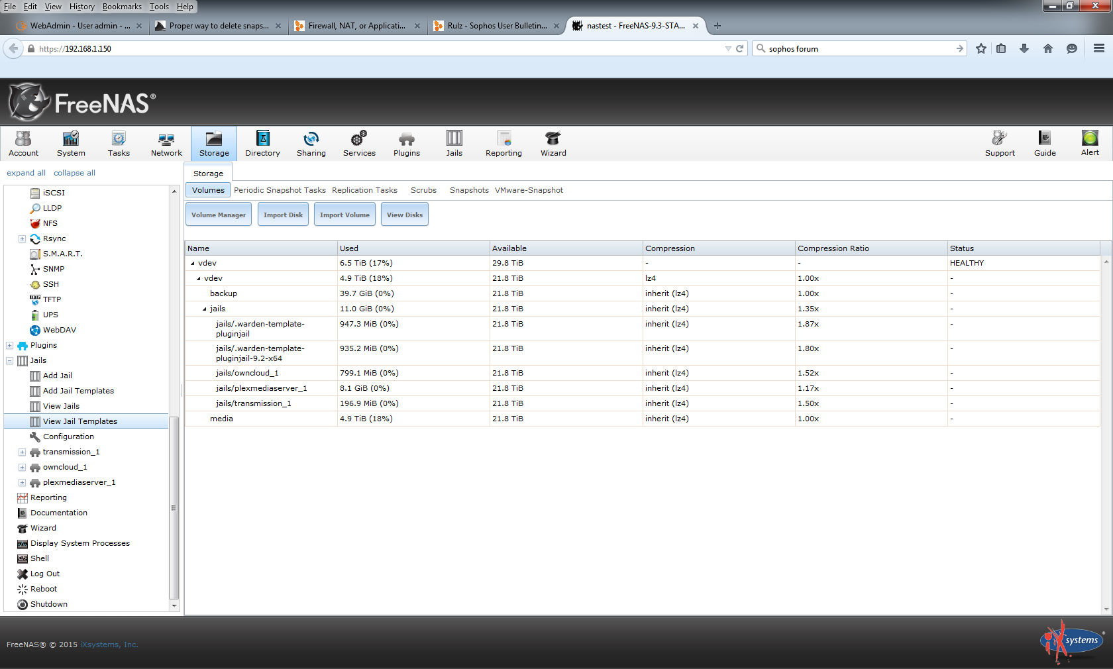This screenshot has height=669, width=1113.
Task: Sort by the Compression Ratio column header
Action: [x=871, y=248]
